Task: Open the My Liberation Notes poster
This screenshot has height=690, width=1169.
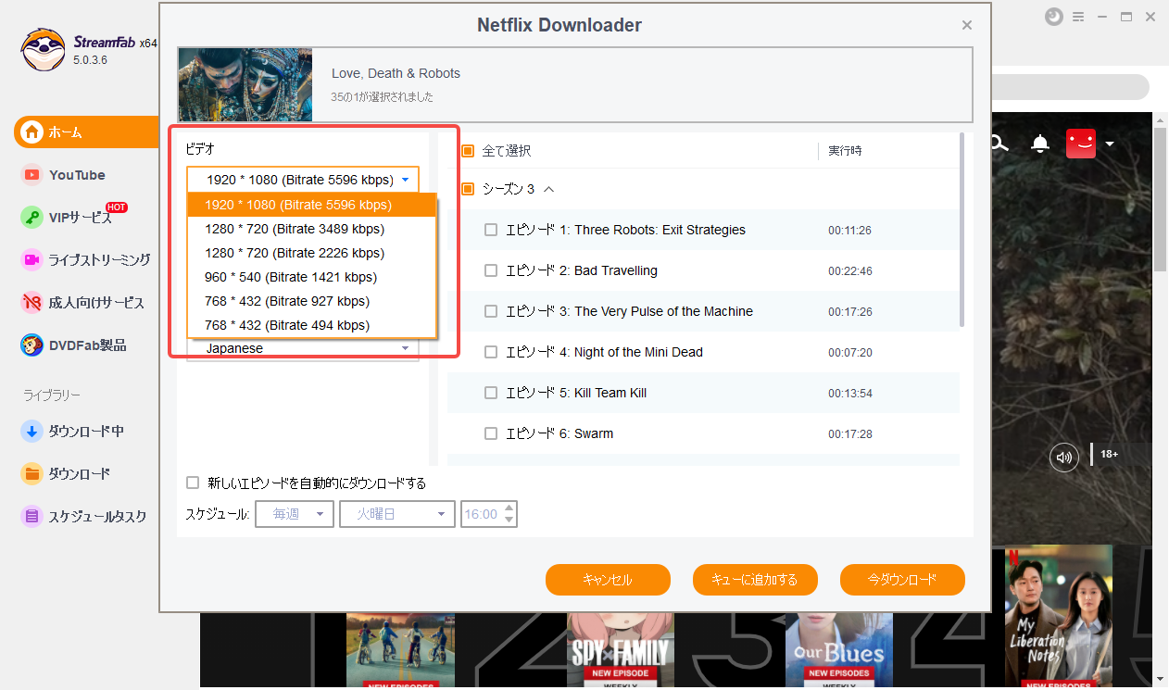Action: tap(1059, 618)
